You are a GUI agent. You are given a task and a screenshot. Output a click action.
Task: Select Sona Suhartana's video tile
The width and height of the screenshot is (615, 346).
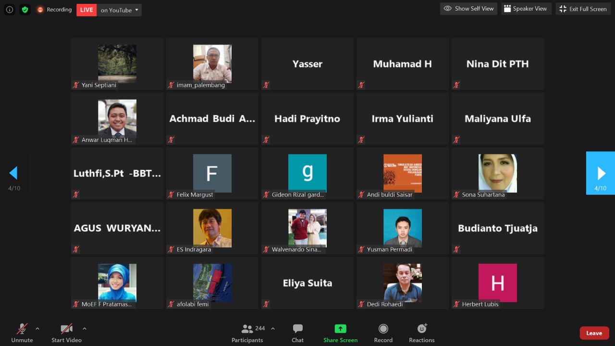[497, 173]
